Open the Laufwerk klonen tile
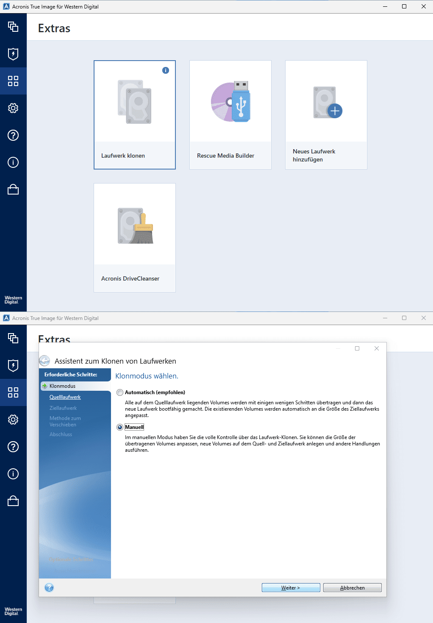The image size is (433, 623). [x=135, y=115]
